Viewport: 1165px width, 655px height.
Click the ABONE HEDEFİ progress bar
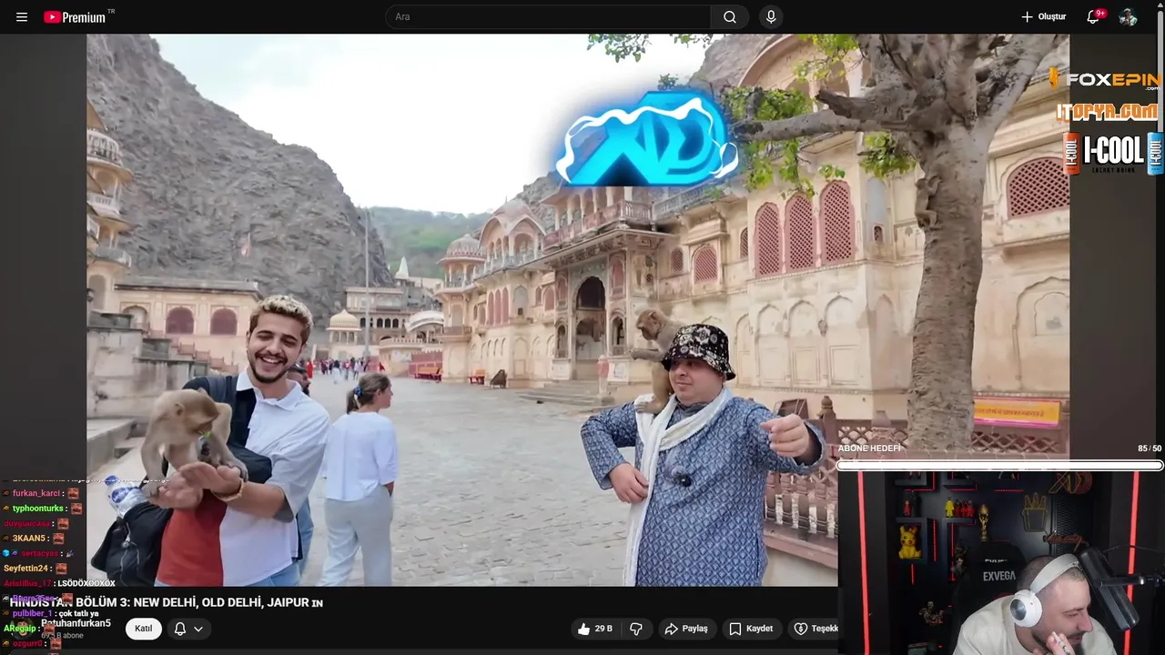(999, 466)
